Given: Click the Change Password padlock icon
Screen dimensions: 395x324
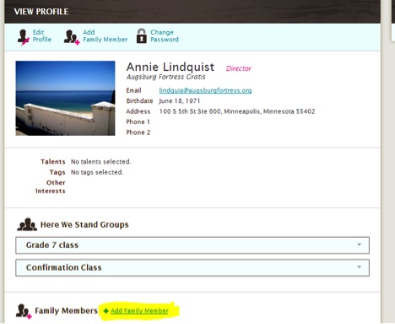Looking at the screenshot, I should click(142, 35).
